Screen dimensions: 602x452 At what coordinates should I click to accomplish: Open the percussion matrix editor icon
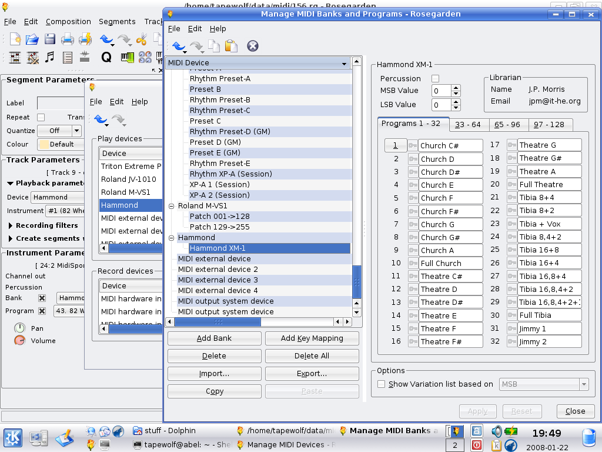[x=33, y=58]
